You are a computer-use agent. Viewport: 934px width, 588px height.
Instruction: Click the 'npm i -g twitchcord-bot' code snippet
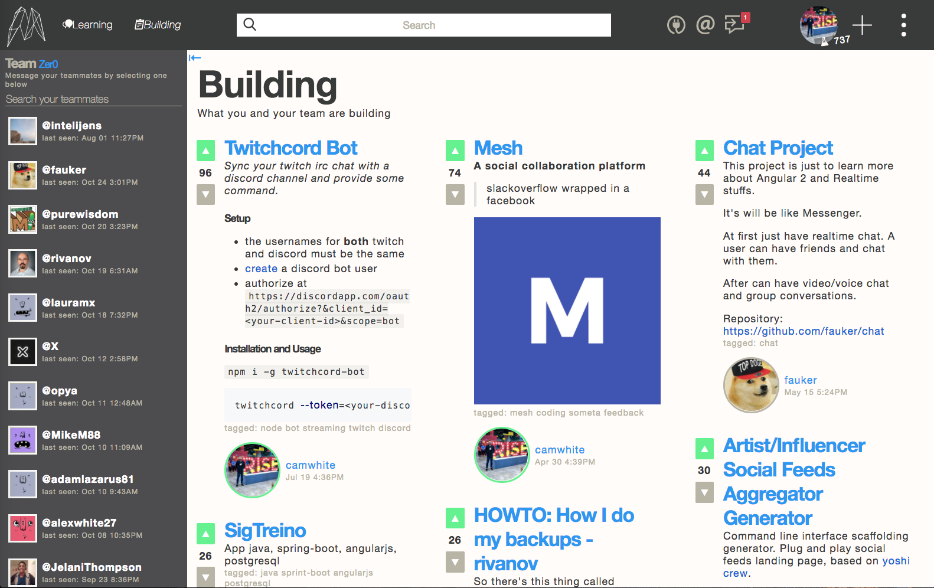tap(296, 372)
